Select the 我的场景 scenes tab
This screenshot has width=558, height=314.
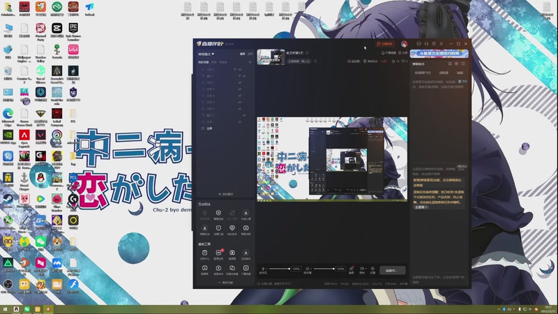203,62
